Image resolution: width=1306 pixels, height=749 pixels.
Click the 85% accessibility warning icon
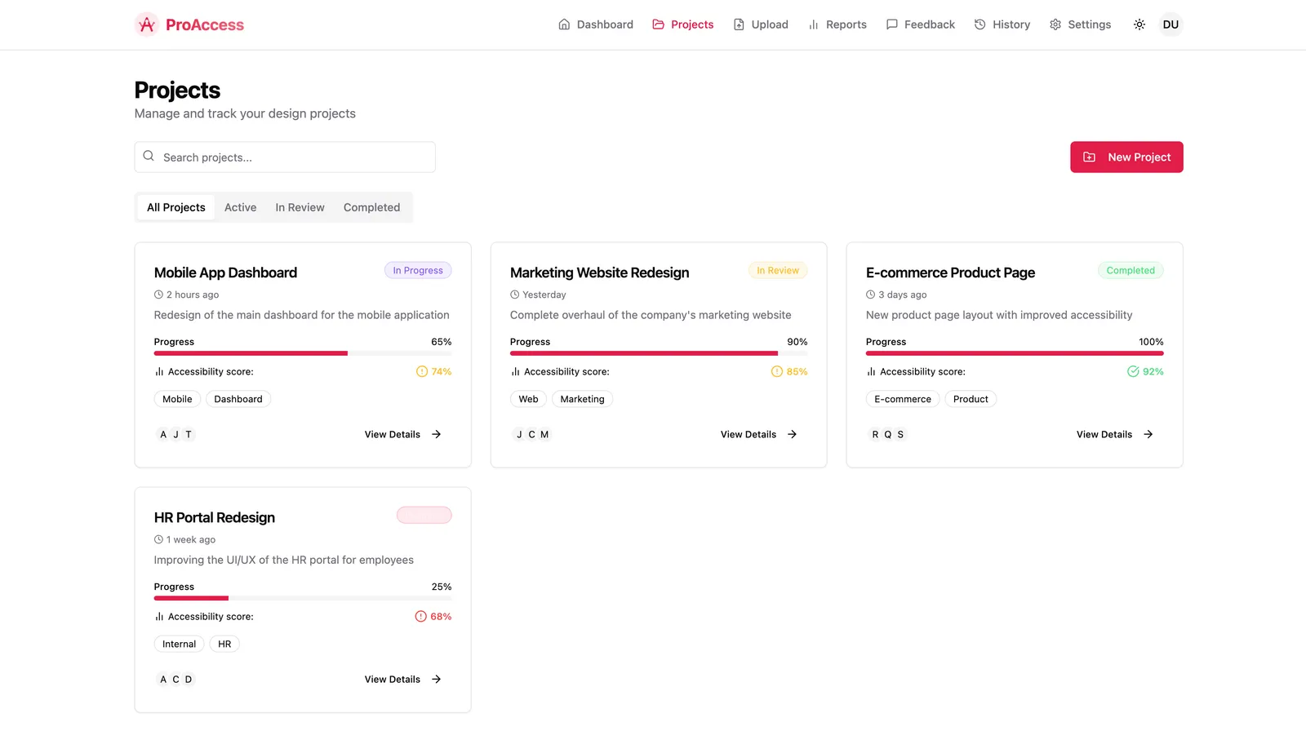pos(777,371)
